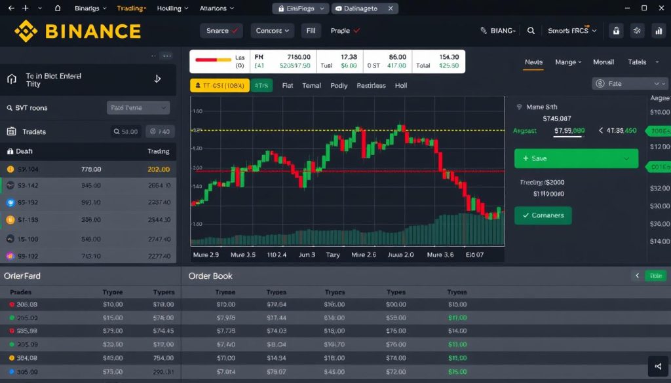Open dropdown next to SVT roons
The width and height of the screenshot is (671, 383).
point(138,108)
